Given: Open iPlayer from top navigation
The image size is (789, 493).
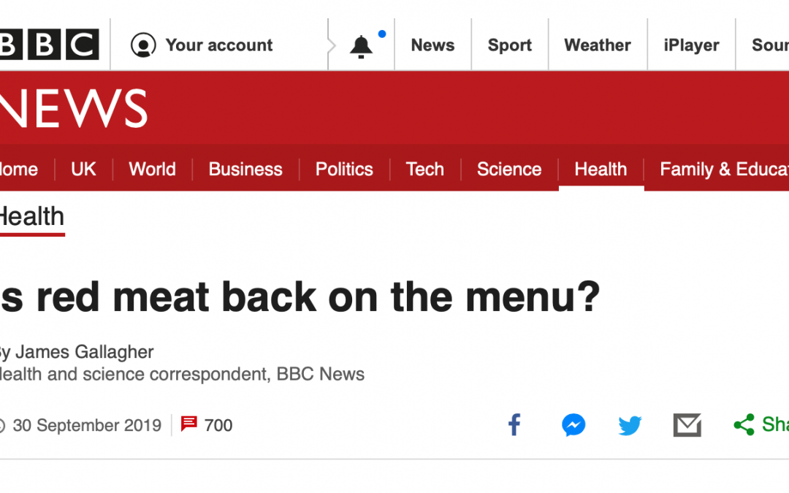Looking at the screenshot, I should pos(691,45).
